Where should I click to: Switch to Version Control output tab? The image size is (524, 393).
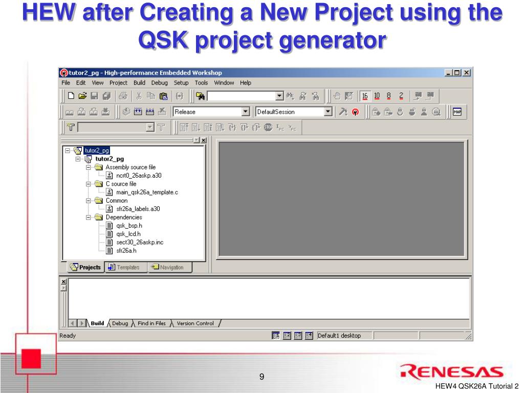tap(195, 323)
